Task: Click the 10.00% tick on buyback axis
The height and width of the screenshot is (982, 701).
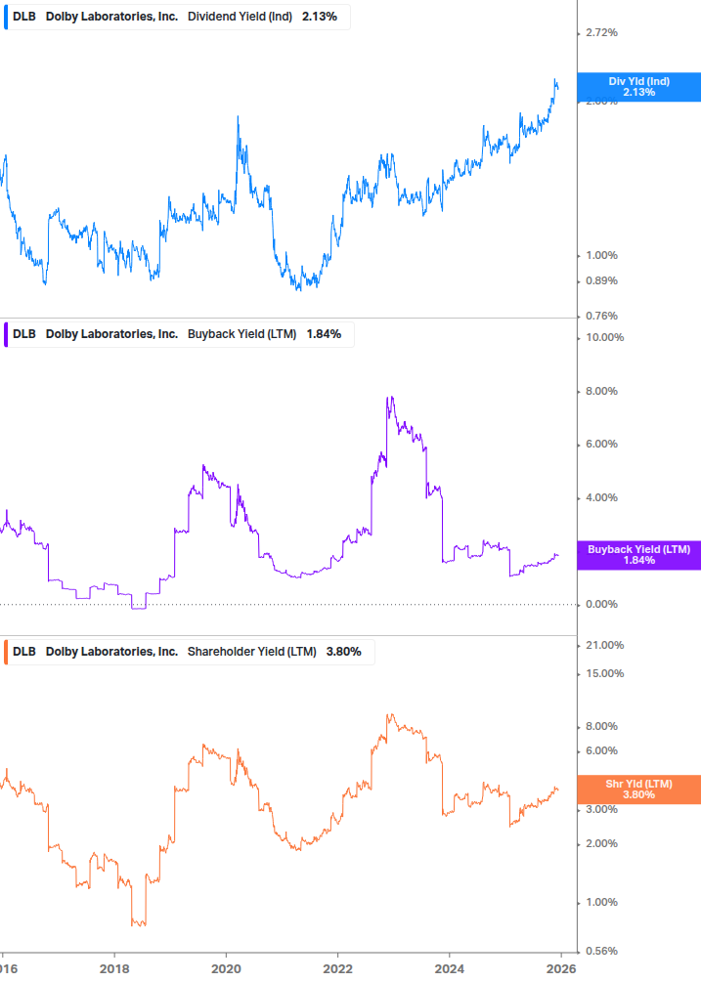Action: (x=604, y=337)
